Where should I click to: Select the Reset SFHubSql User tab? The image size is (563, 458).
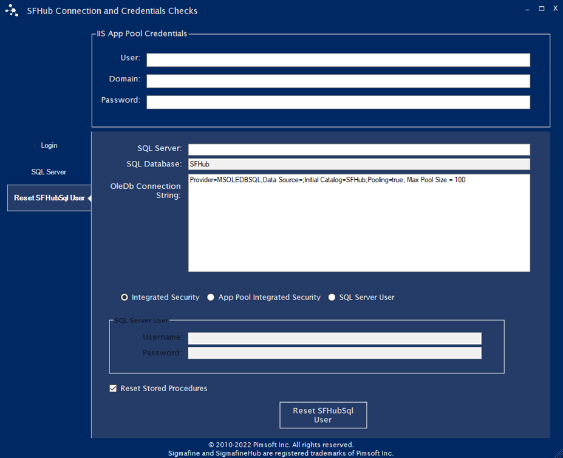point(49,198)
